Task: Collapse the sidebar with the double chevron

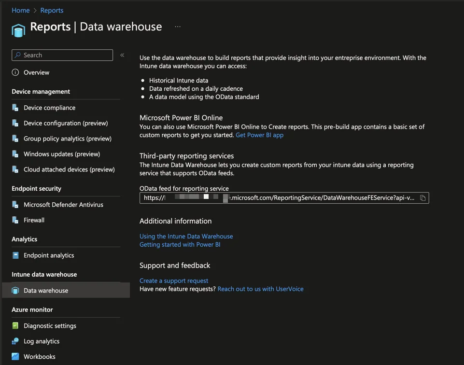Action: point(122,55)
